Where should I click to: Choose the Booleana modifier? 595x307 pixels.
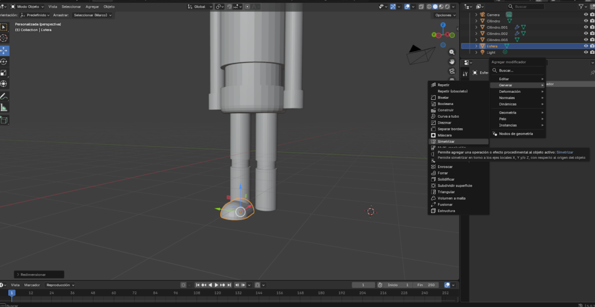click(458, 104)
